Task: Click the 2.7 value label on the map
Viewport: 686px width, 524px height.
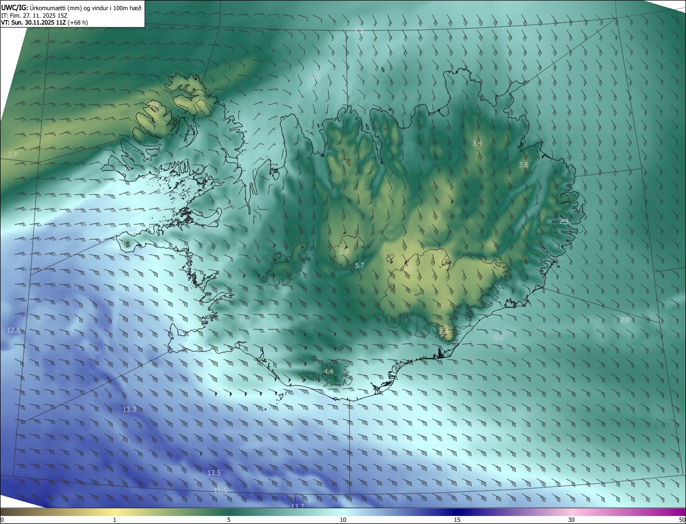Action: tap(12, 154)
